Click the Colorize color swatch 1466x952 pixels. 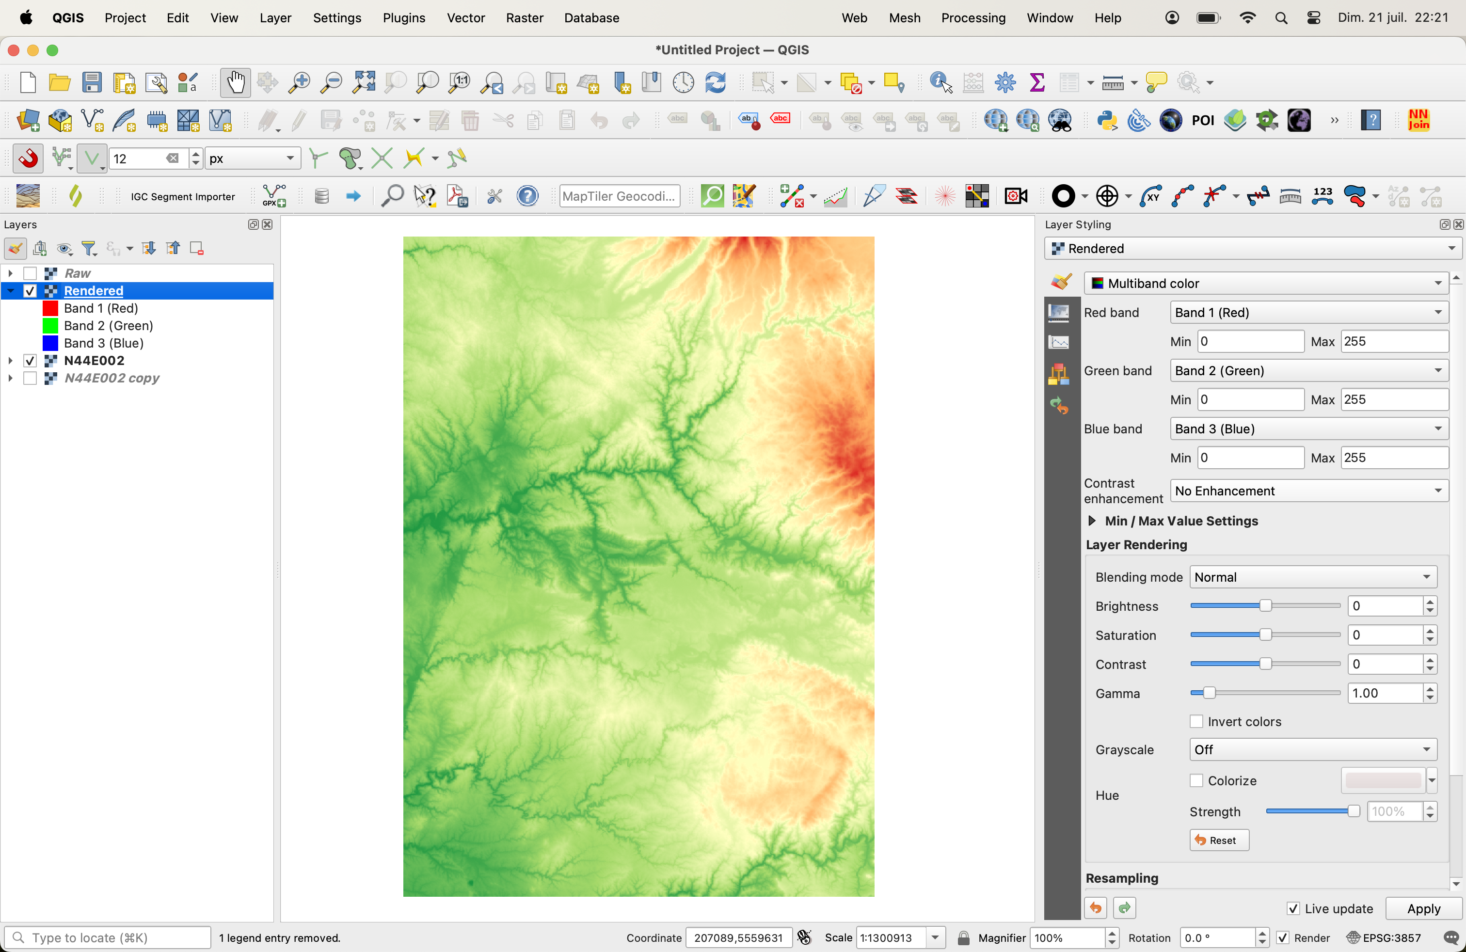[x=1383, y=781]
